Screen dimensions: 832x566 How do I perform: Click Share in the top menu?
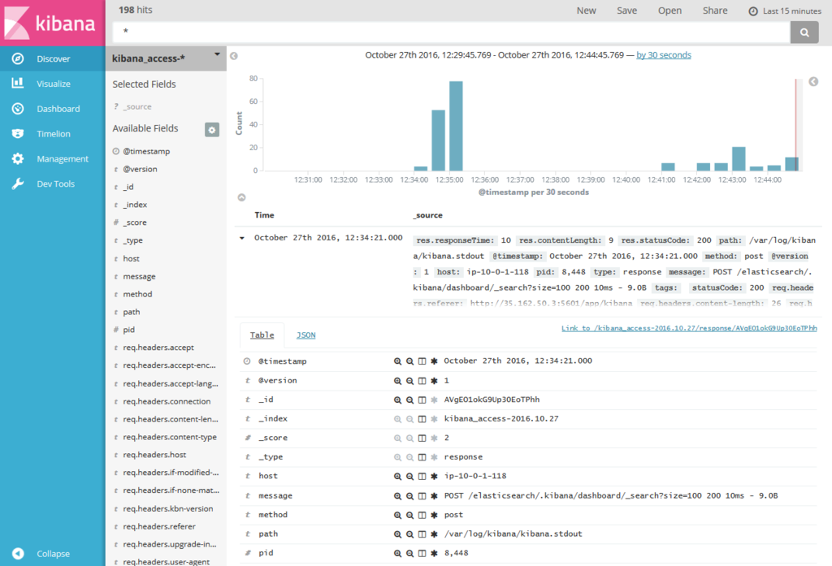(715, 11)
